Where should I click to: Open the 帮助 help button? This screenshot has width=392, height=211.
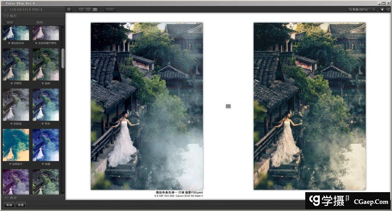(9, 205)
